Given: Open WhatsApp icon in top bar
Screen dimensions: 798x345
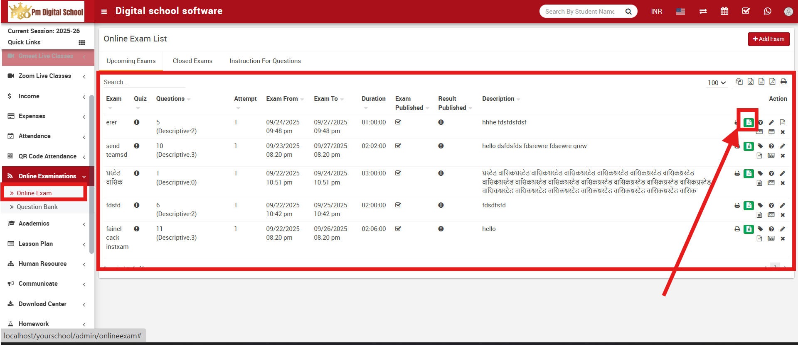Looking at the screenshot, I should click(x=768, y=11).
